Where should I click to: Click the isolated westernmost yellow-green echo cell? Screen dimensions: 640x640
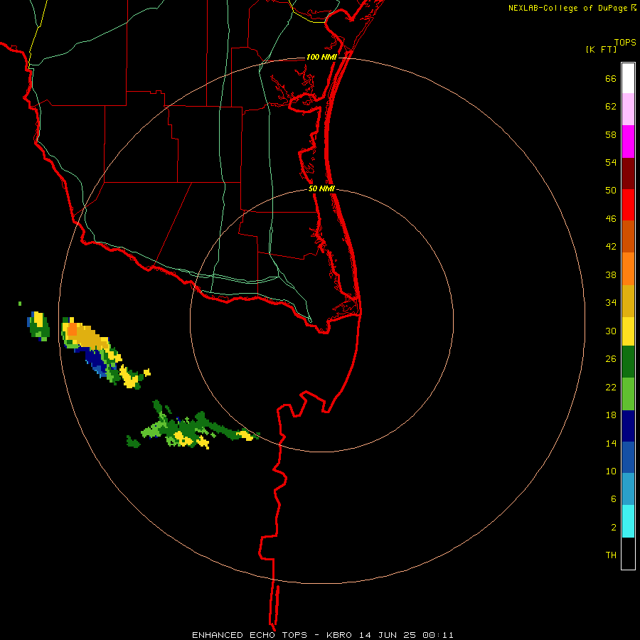pos(38,326)
